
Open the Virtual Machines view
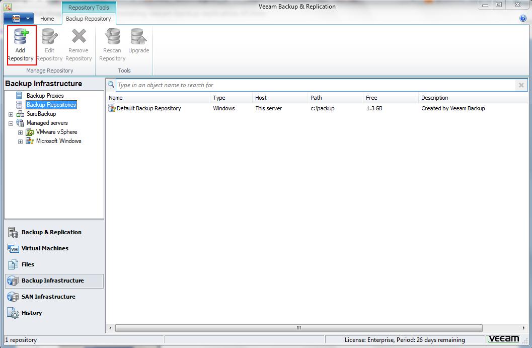coord(44,248)
